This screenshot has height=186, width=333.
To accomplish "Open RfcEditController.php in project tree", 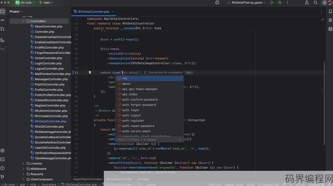I will point(49,127).
